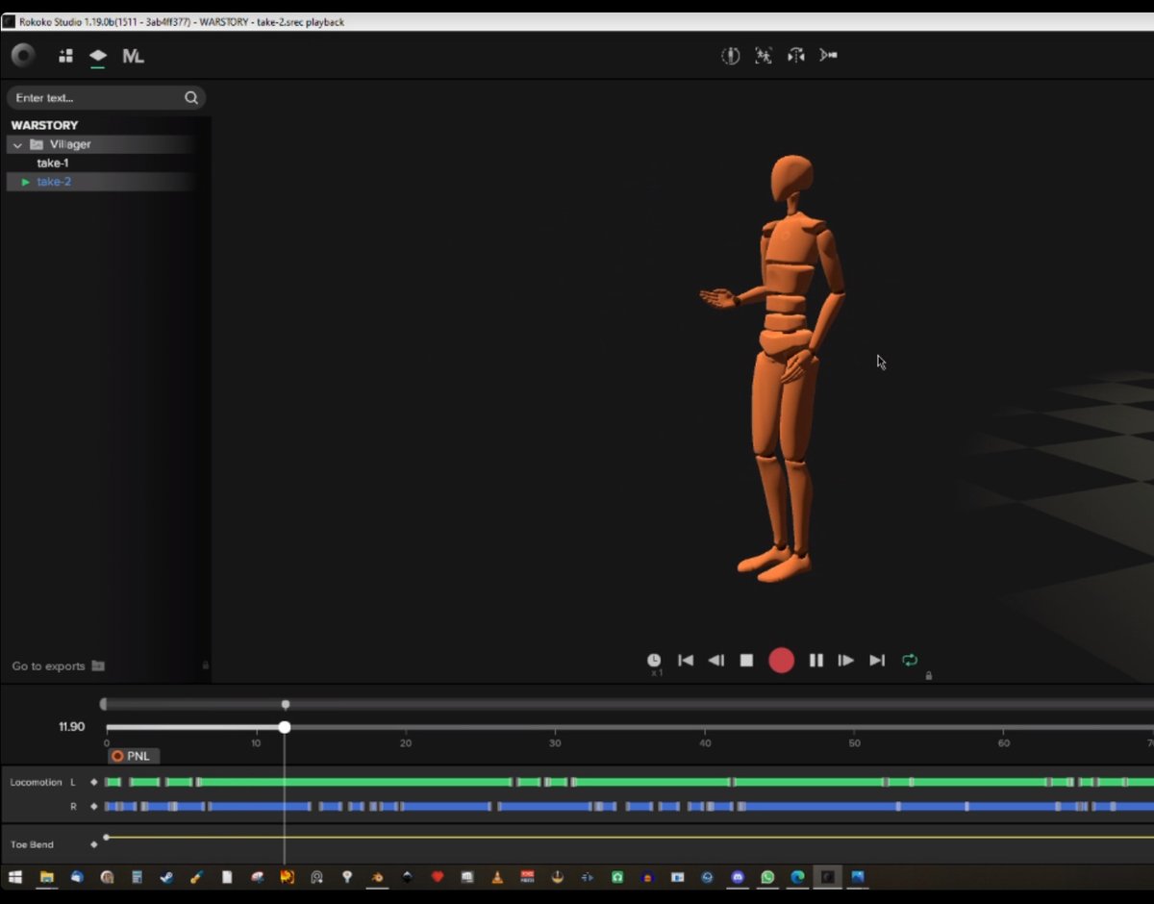
Task: Click the lock icon beside Go to exports
Action: 205,665
